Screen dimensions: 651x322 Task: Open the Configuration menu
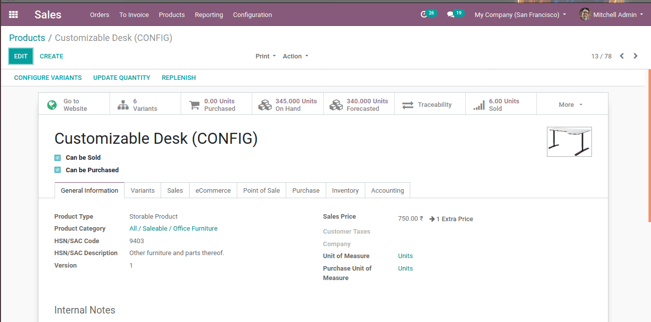click(x=253, y=14)
